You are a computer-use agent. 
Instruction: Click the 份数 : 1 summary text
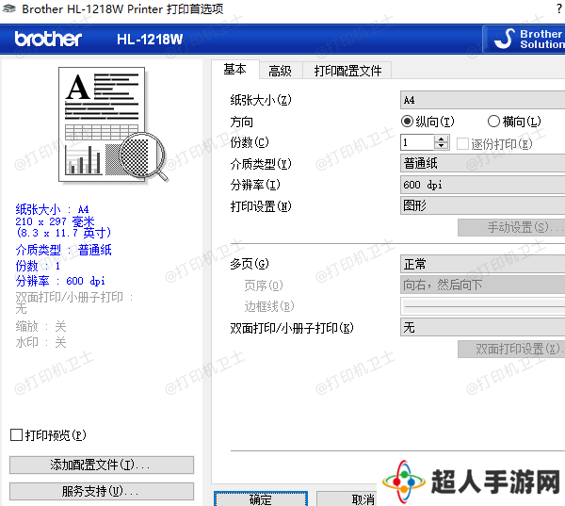38,266
